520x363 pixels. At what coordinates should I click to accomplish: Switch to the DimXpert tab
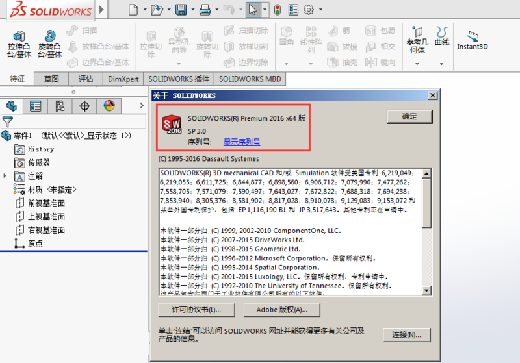[x=123, y=79]
